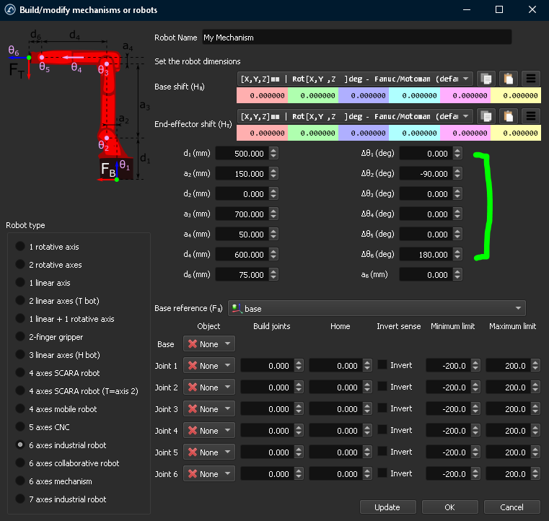Click the copy icon for End-effector shift
Image resolution: width=549 pixels, height=521 pixels.
pyautogui.click(x=486, y=116)
